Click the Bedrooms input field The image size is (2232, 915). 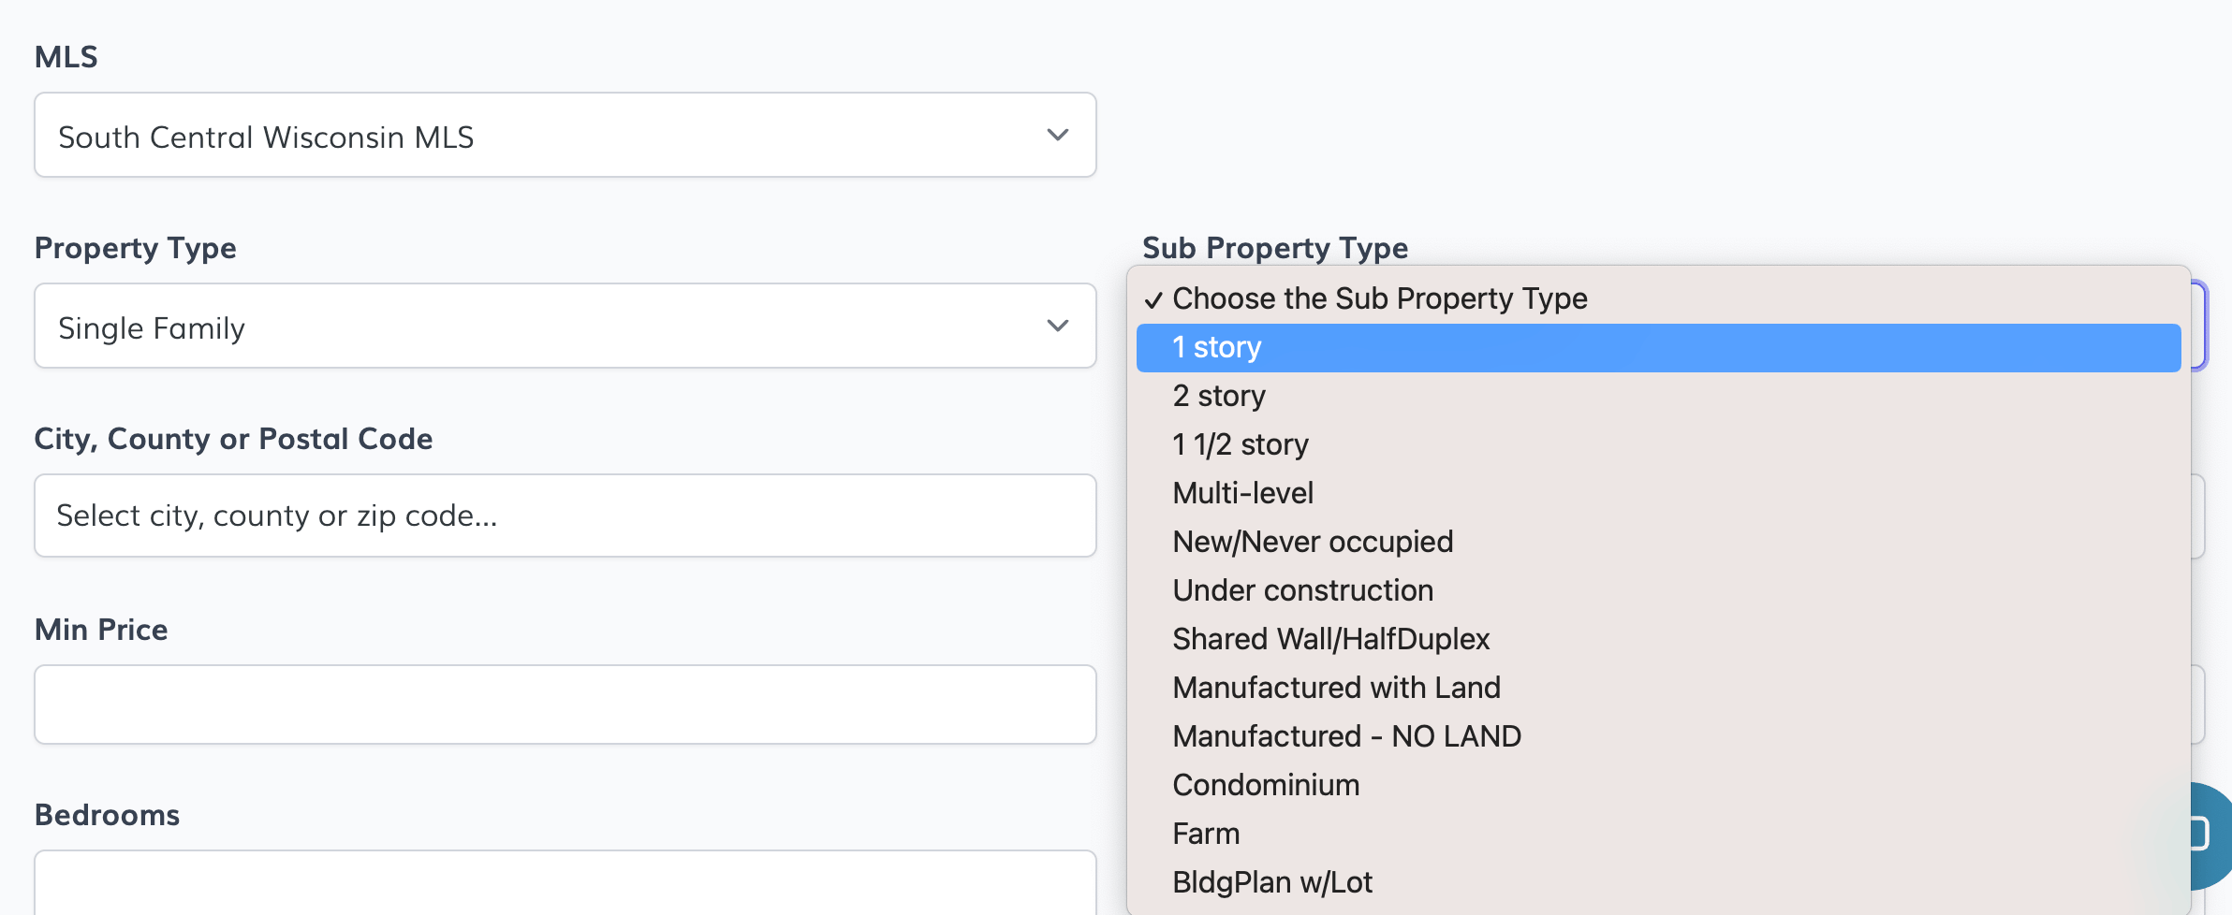point(565,884)
